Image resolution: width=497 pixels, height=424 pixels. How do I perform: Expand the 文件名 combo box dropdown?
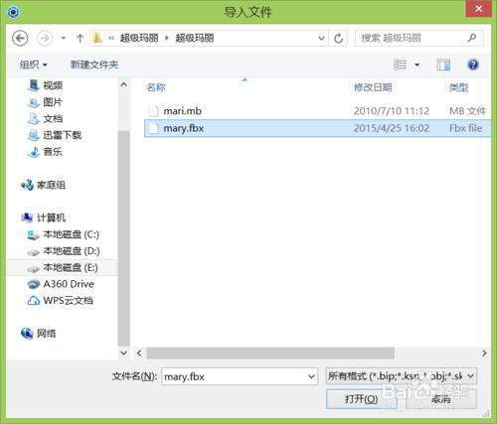(x=311, y=376)
